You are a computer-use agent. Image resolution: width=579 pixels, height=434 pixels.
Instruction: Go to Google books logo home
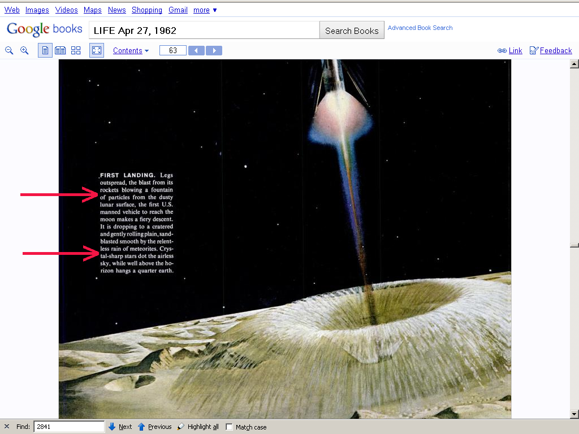pos(44,29)
